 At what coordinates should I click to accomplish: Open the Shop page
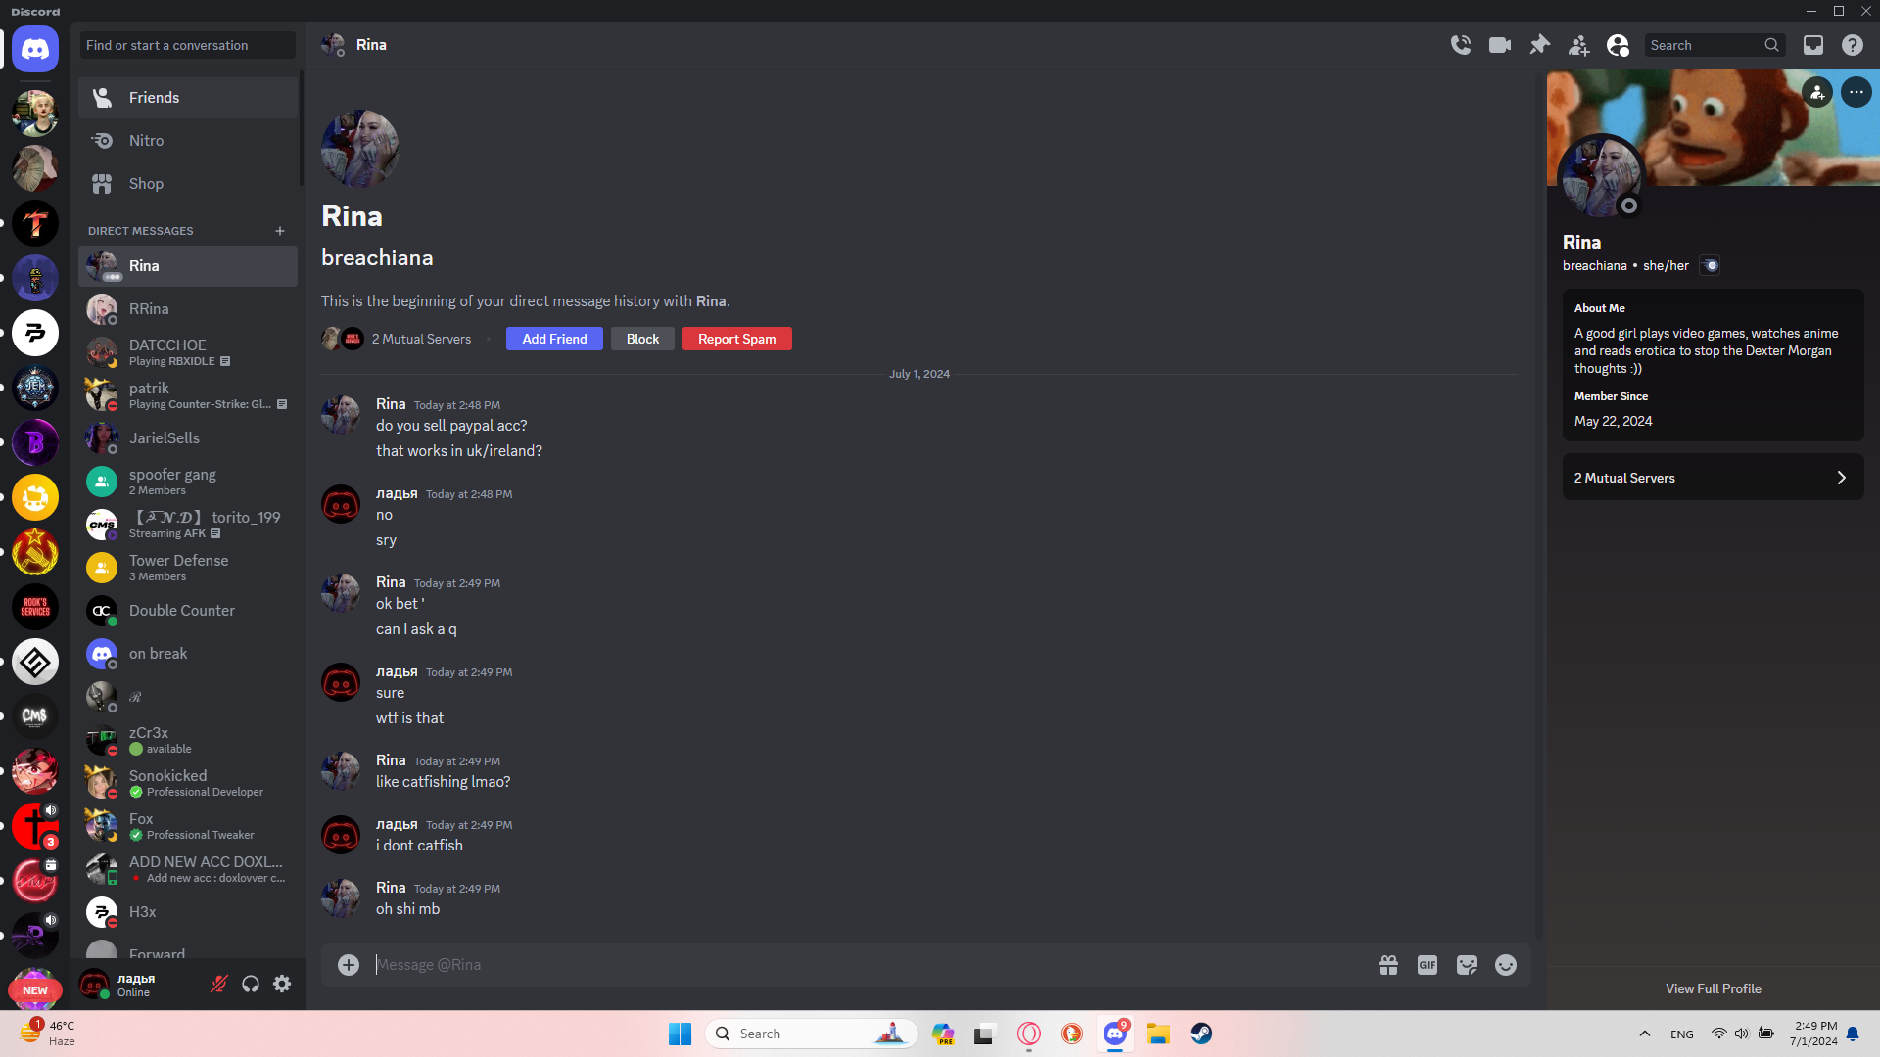click(188, 184)
